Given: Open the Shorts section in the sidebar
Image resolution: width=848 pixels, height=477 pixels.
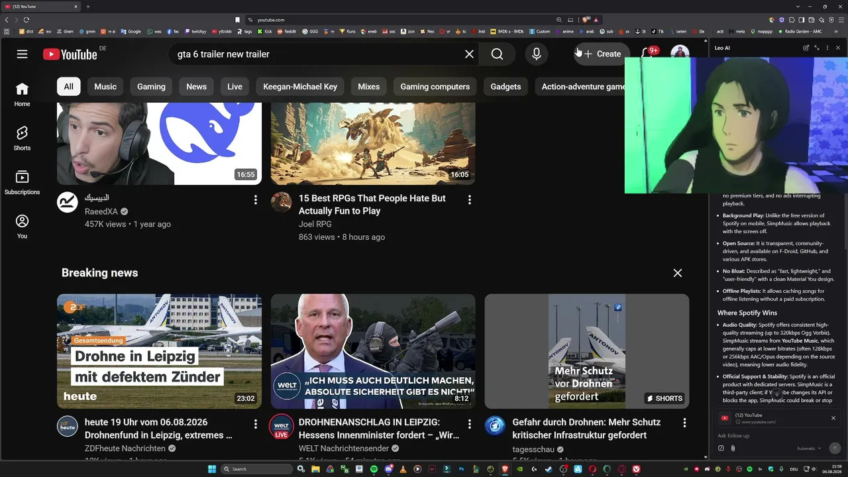Looking at the screenshot, I should 22,138.
